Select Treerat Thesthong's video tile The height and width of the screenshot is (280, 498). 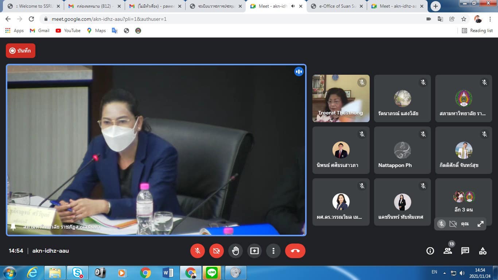(x=341, y=98)
